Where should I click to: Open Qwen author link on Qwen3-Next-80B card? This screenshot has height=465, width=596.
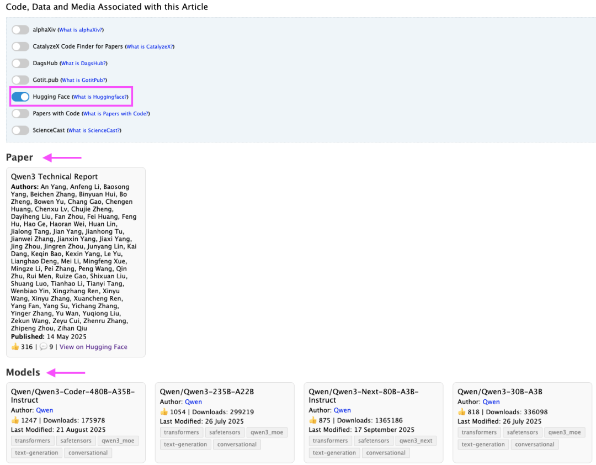(x=343, y=410)
